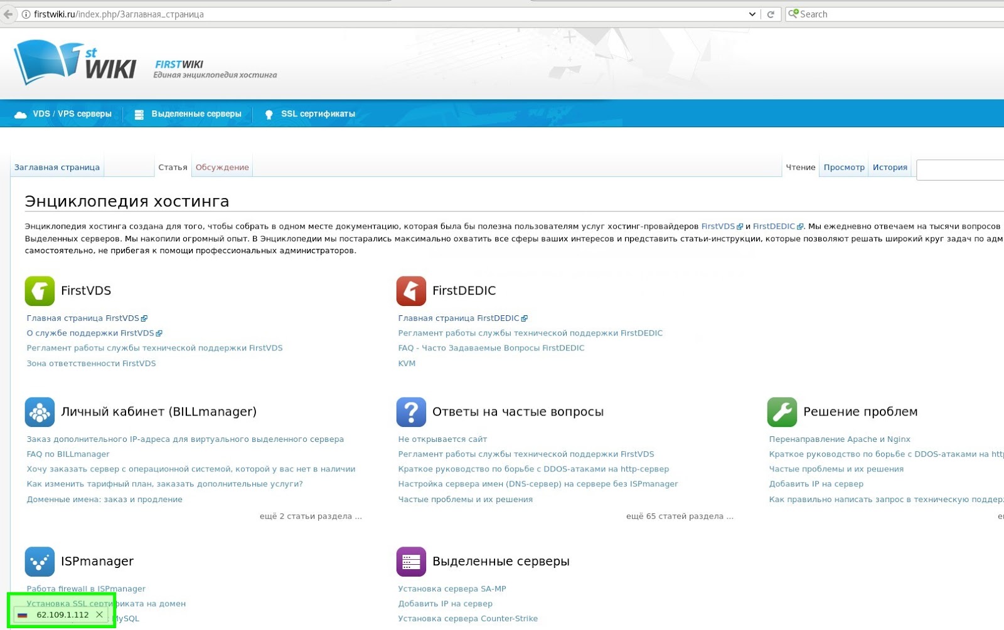Viewport: 1004px width, 630px height.
Task: Click the cloud icon beside VDS / VPS серверы
Action: [x=21, y=115]
